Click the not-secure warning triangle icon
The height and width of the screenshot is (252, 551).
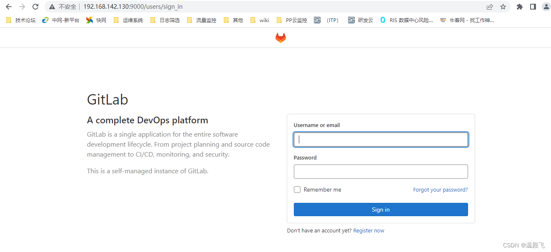click(x=52, y=7)
